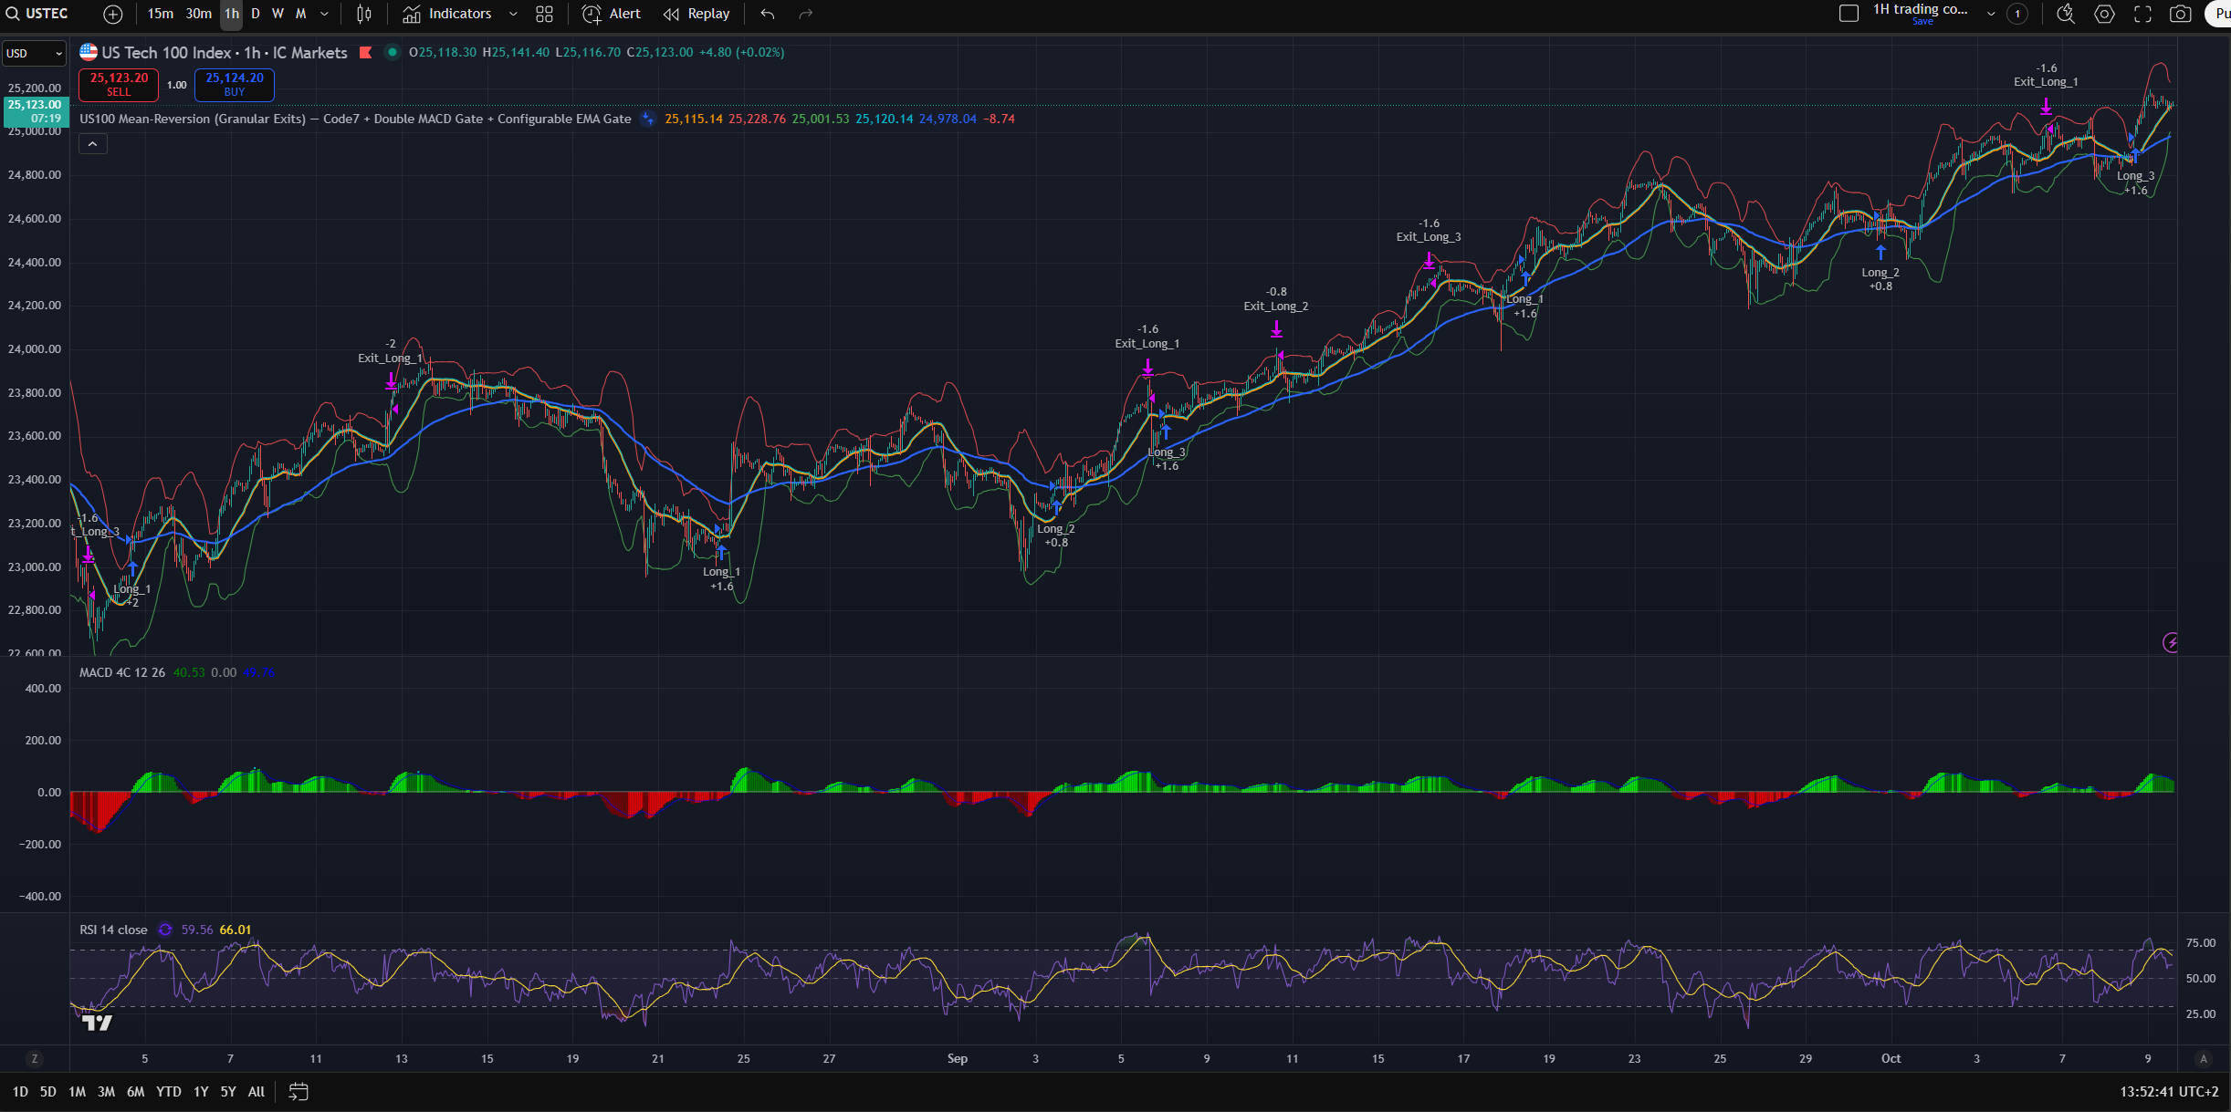Click the add symbol plus icon
This screenshot has height=1112, width=2231.
112,14
